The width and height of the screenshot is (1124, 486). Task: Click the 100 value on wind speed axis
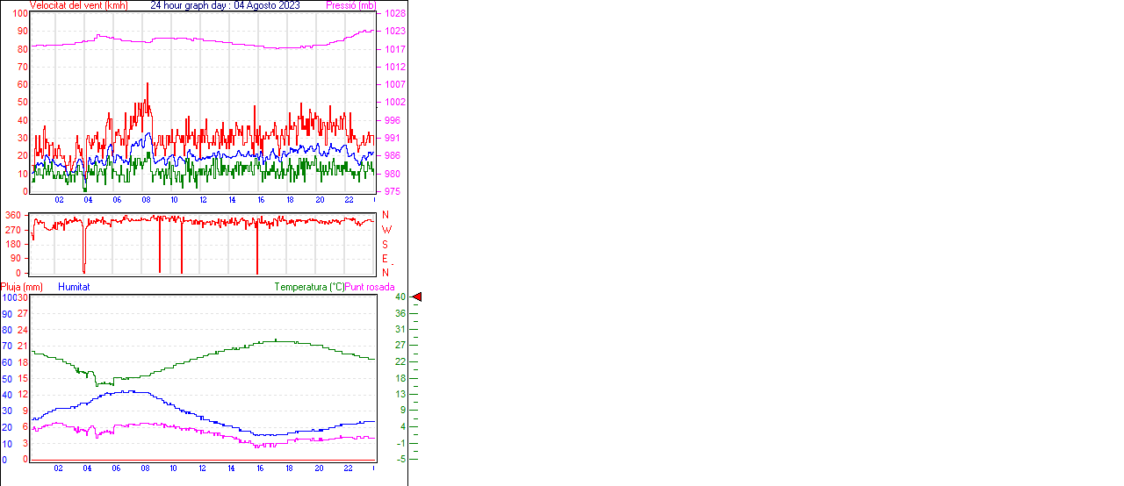(x=19, y=14)
